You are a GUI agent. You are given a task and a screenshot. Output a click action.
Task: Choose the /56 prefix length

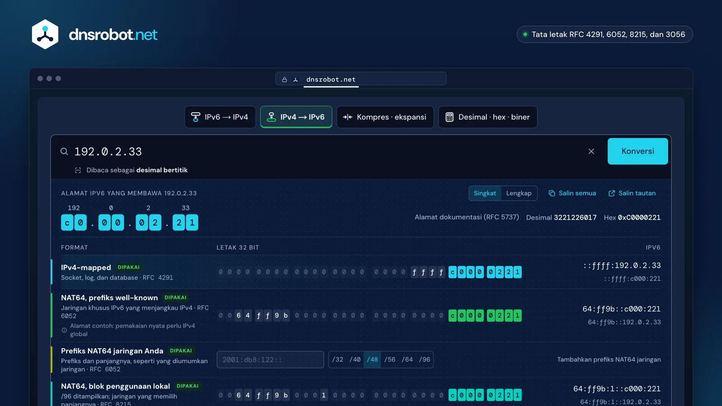pyautogui.click(x=390, y=360)
